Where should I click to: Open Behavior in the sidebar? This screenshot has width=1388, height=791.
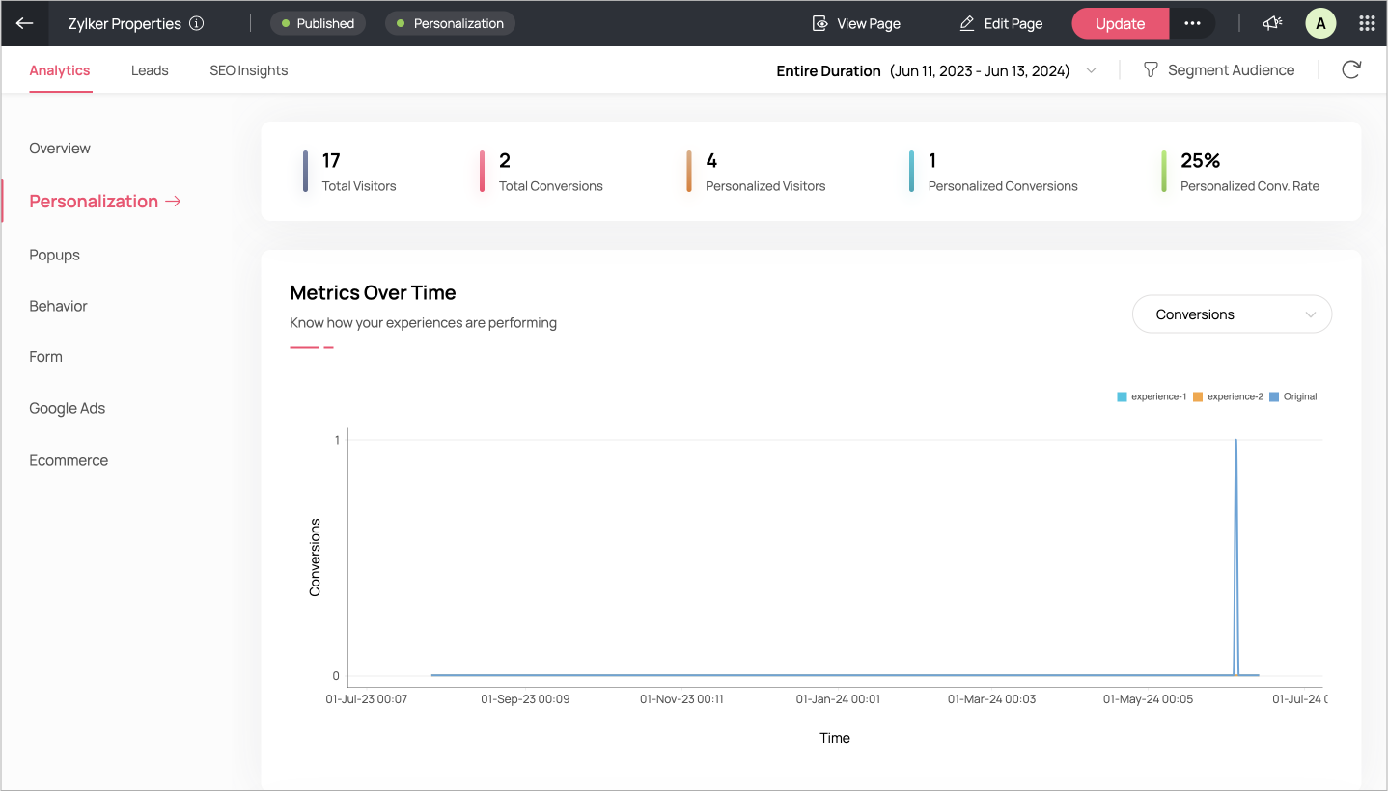tap(58, 306)
